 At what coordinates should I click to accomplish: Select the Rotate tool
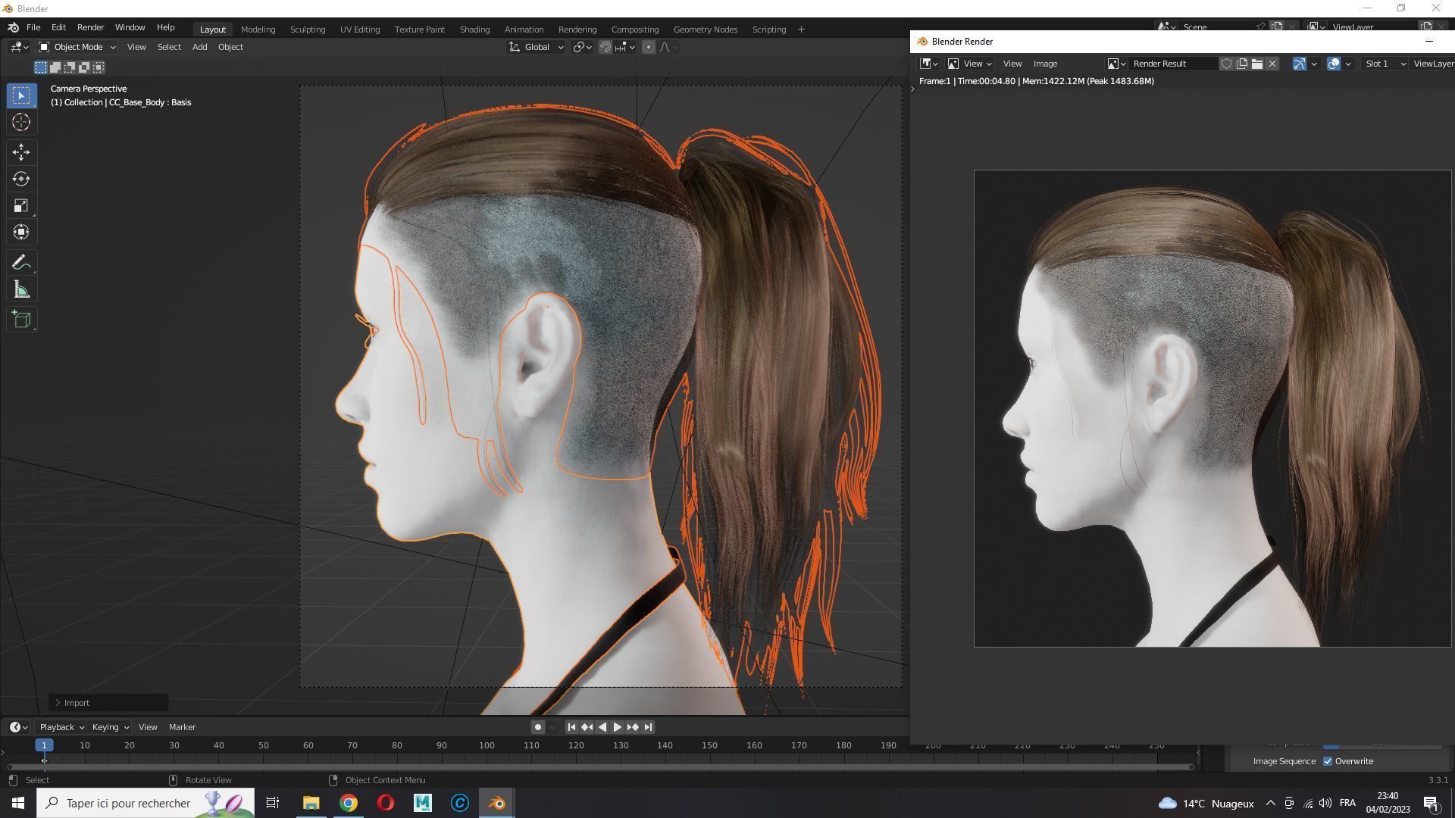click(20, 180)
